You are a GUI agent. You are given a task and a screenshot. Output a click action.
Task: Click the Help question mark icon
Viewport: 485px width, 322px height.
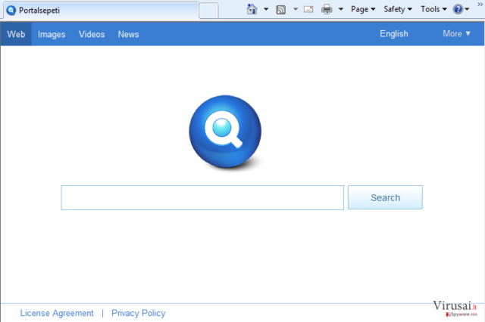(458, 9)
